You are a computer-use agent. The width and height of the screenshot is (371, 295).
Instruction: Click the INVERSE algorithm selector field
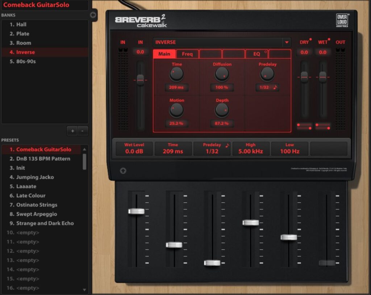click(x=222, y=42)
